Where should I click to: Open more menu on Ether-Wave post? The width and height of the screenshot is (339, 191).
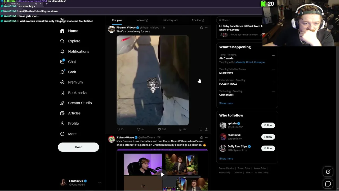point(206,137)
